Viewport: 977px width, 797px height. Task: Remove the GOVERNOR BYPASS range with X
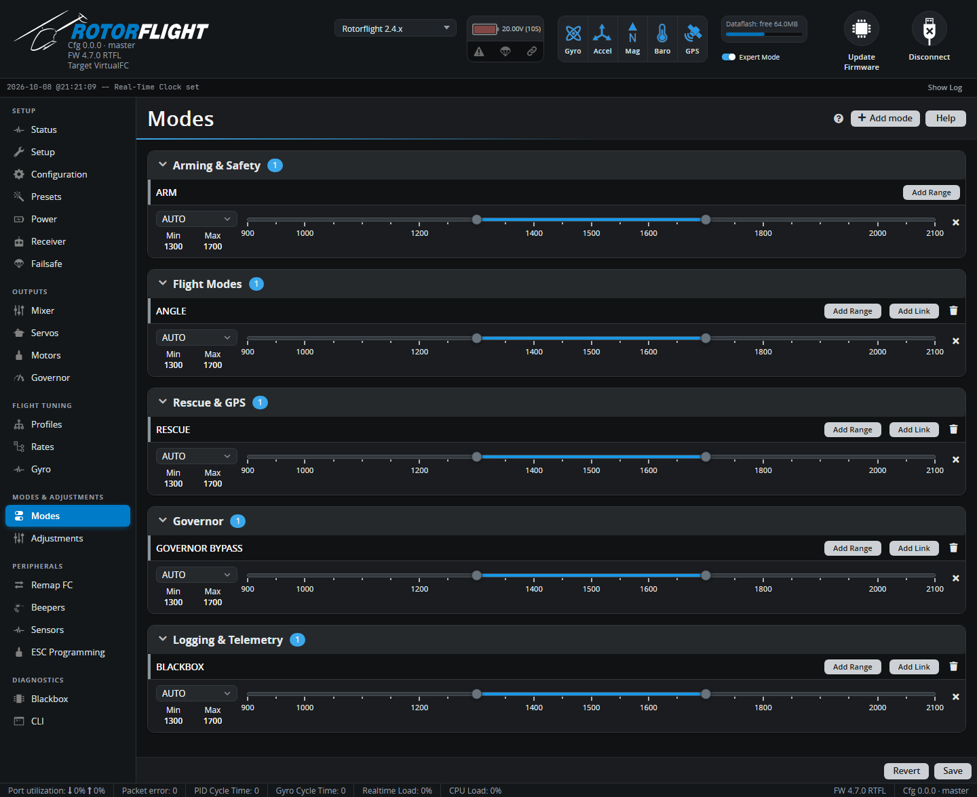point(956,578)
